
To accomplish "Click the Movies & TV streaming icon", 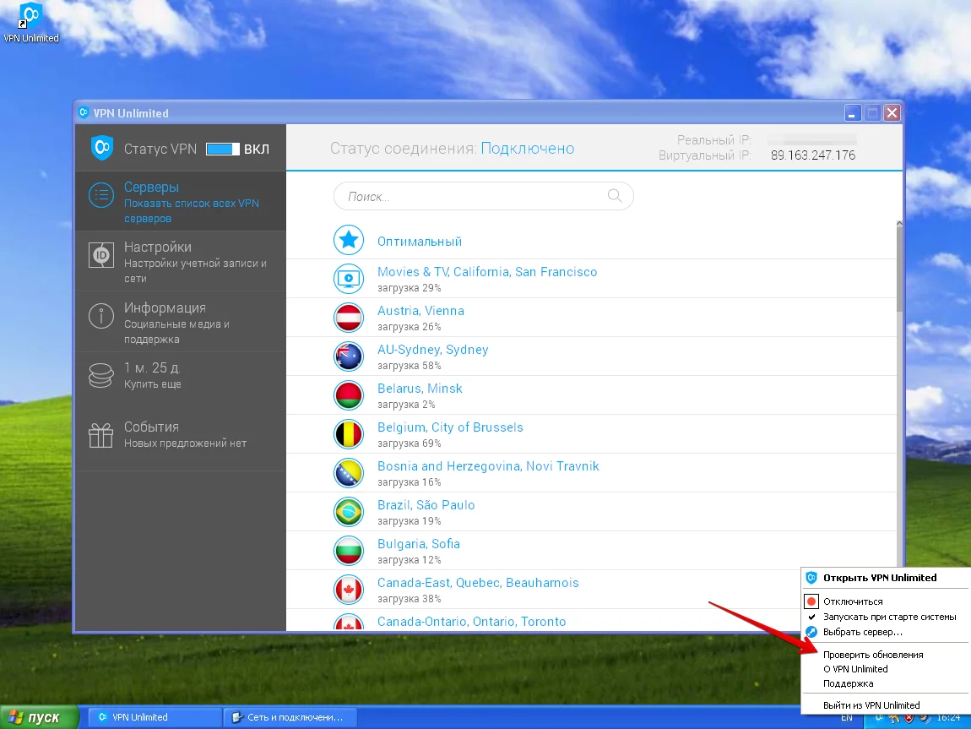I will (348, 279).
